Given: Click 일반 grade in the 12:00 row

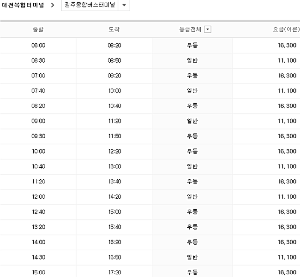Looking at the screenshot, I should coord(192,197).
